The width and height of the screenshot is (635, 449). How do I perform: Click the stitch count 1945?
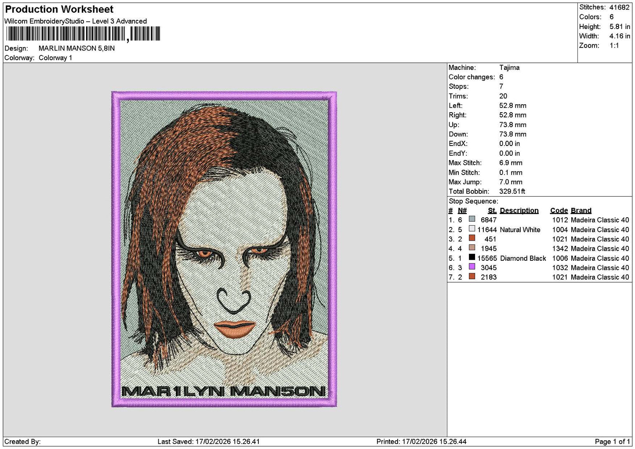489,248
